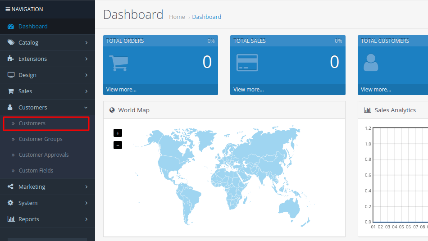This screenshot has height=241, width=428.
Task: Click View more under Total Orders
Action: coord(121,90)
